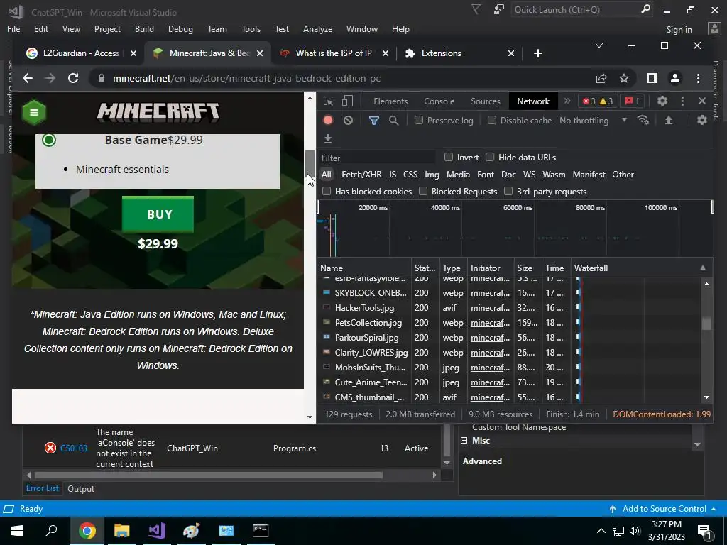Image resolution: width=727 pixels, height=545 pixels.
Task: Check Hide data URLs
Action: [490, 157]
